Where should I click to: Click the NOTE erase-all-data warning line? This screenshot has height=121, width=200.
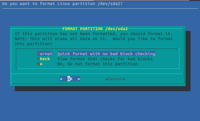94,39
